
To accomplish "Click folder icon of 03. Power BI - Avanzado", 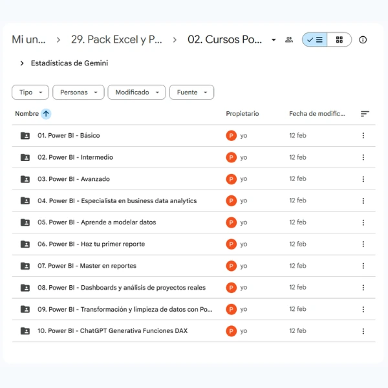I will 25,179.
